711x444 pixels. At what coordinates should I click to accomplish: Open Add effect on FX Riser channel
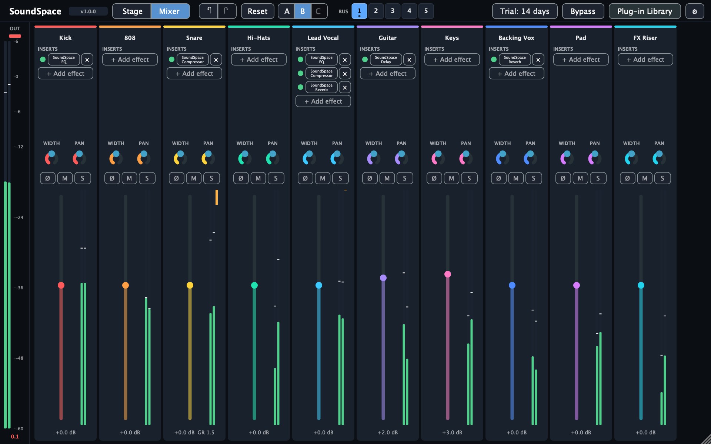click(x=645, y=60)
